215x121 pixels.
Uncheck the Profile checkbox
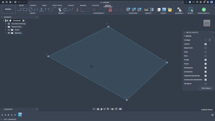[x=206, y=60]
